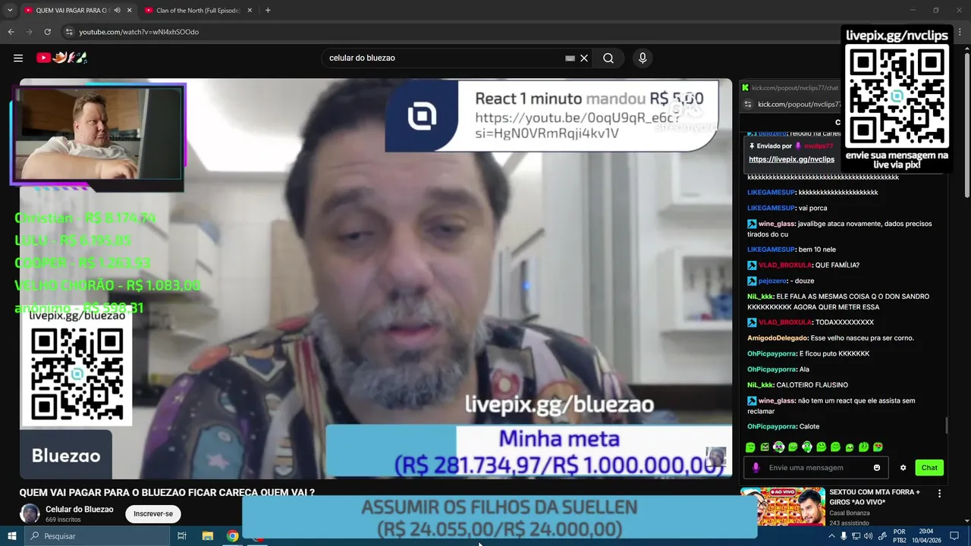Switch POR PTB2 keyboard language indicator
971x546 pixels.
pos(899,536)
